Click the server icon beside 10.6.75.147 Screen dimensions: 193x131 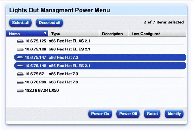(20, 57)
